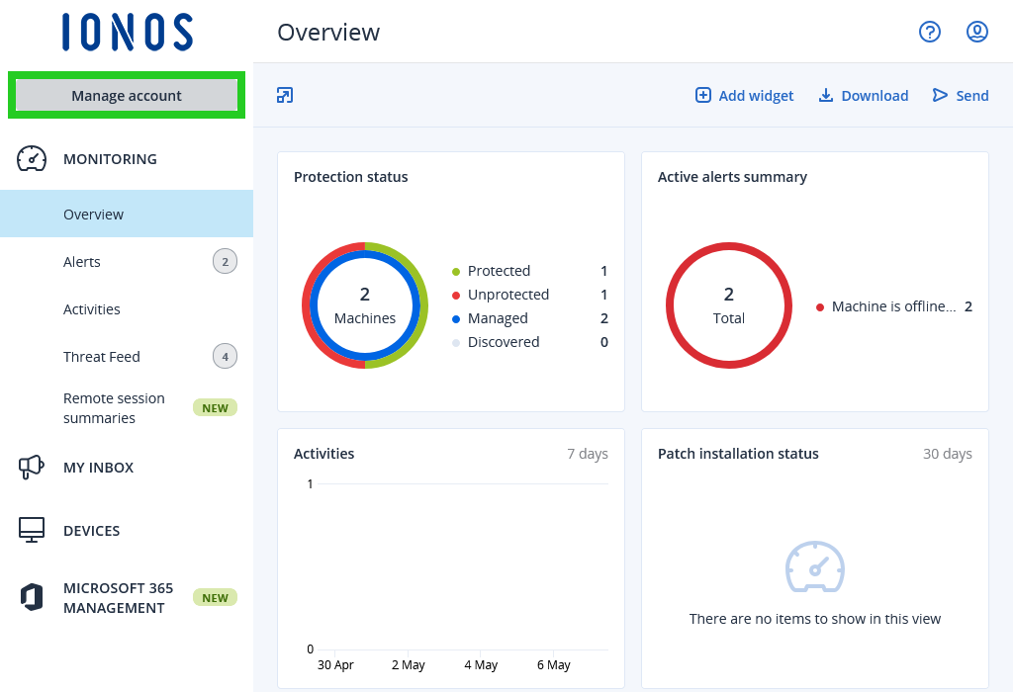The height and width of the screenshot is (692, 1013).
Task: Click the Download arrow icon
Action: 826,96
